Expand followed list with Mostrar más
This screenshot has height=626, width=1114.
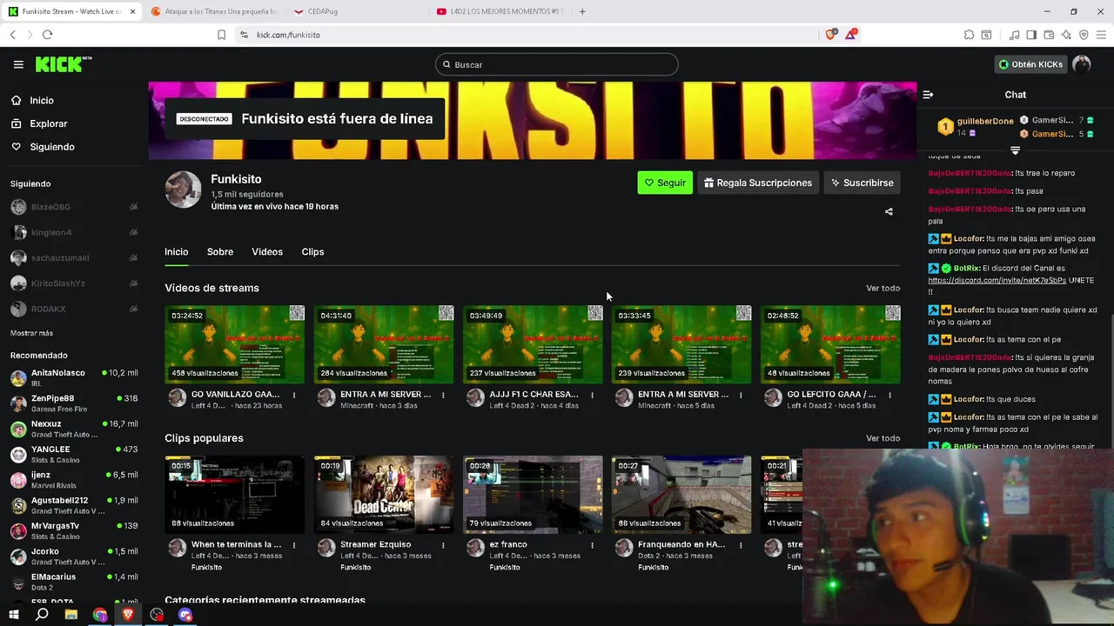(31, 333)
